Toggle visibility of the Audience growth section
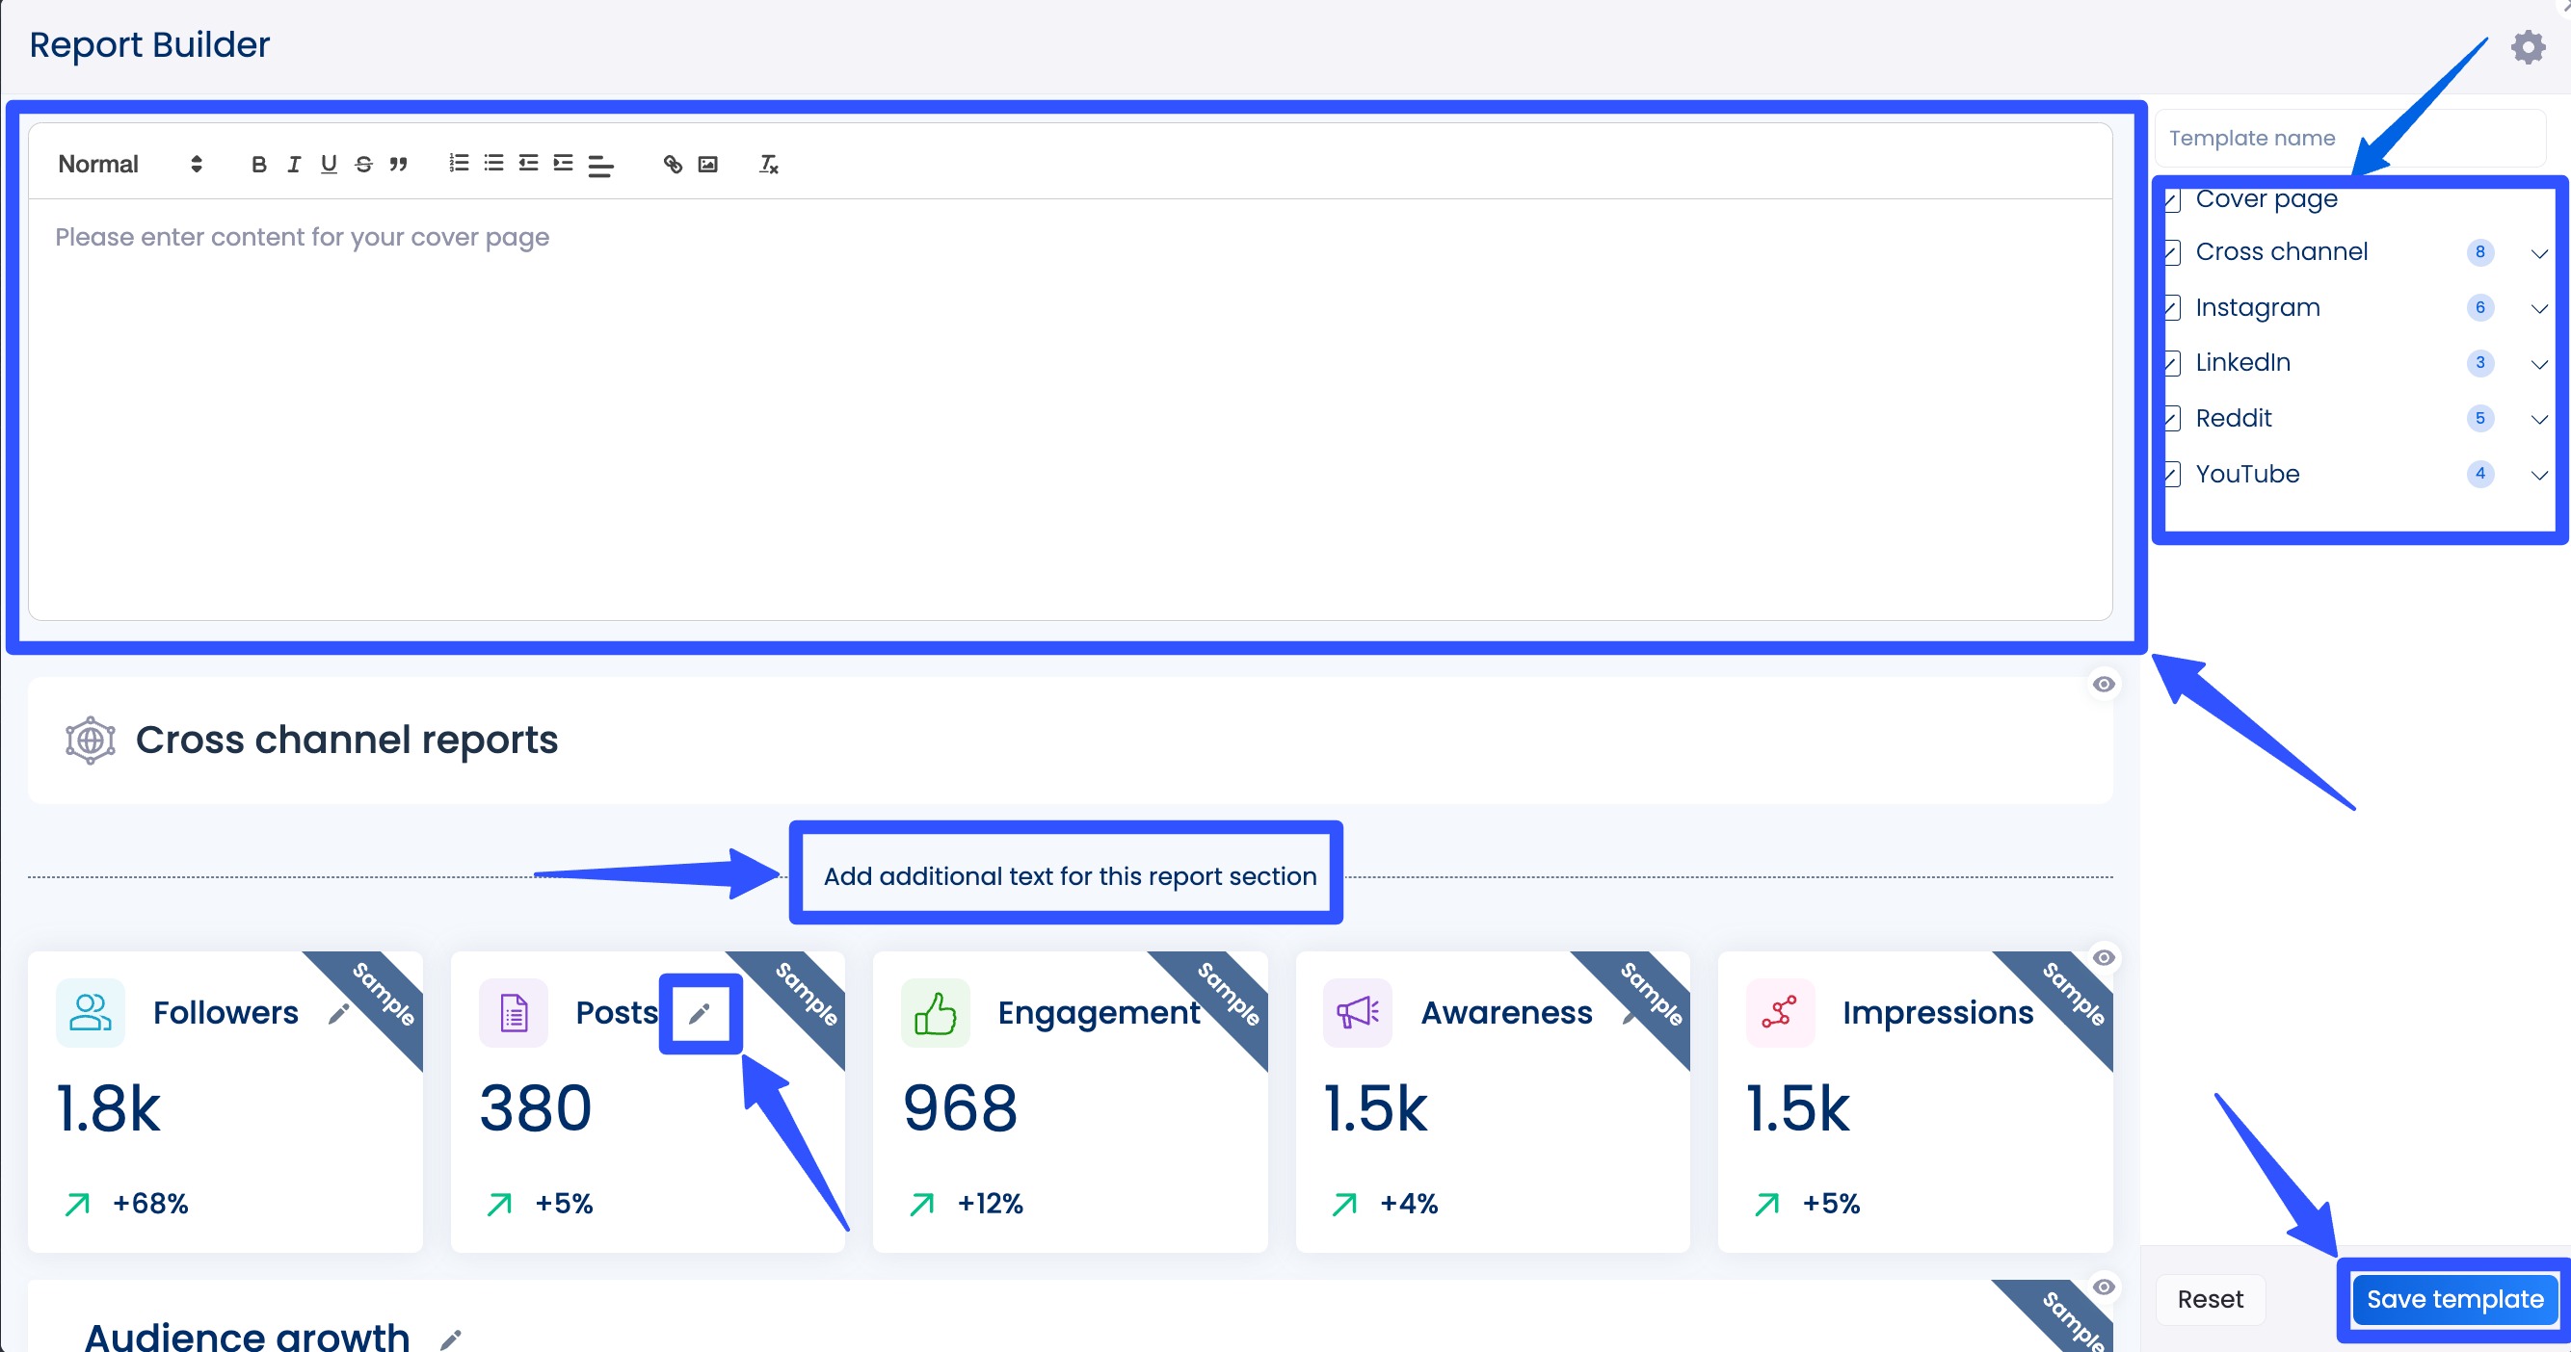This screenshot has width=2571, height=1352. pyautogui.click(x=2103, y=1287)
